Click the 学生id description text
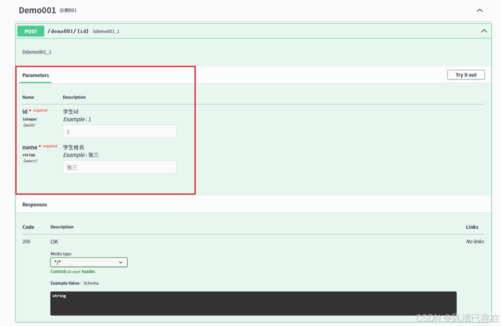The width and height of the screenshot is (501, 326). 71,111
